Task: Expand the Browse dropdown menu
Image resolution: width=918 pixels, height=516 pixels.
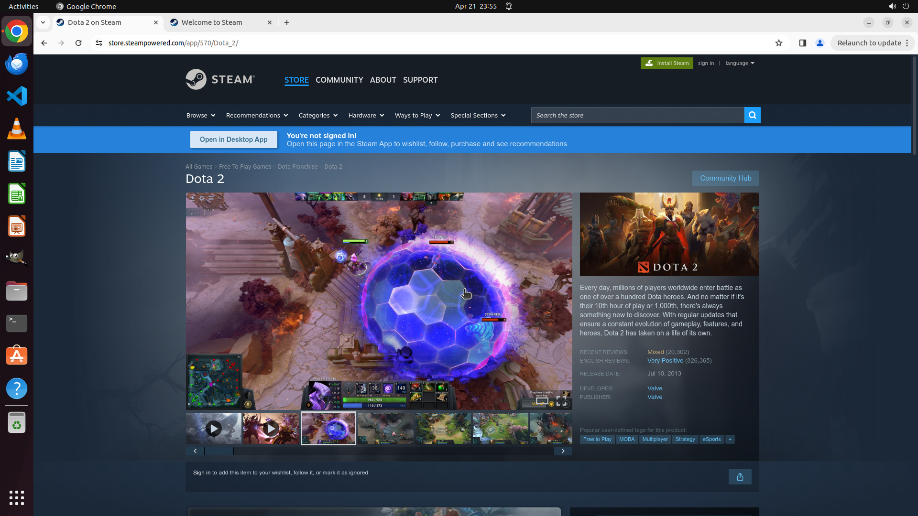Action: coord(201,115)
